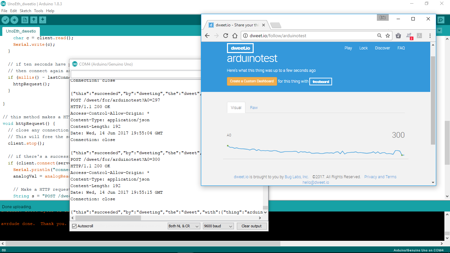Click Clear output in Serial Monitor

(251, 226)
